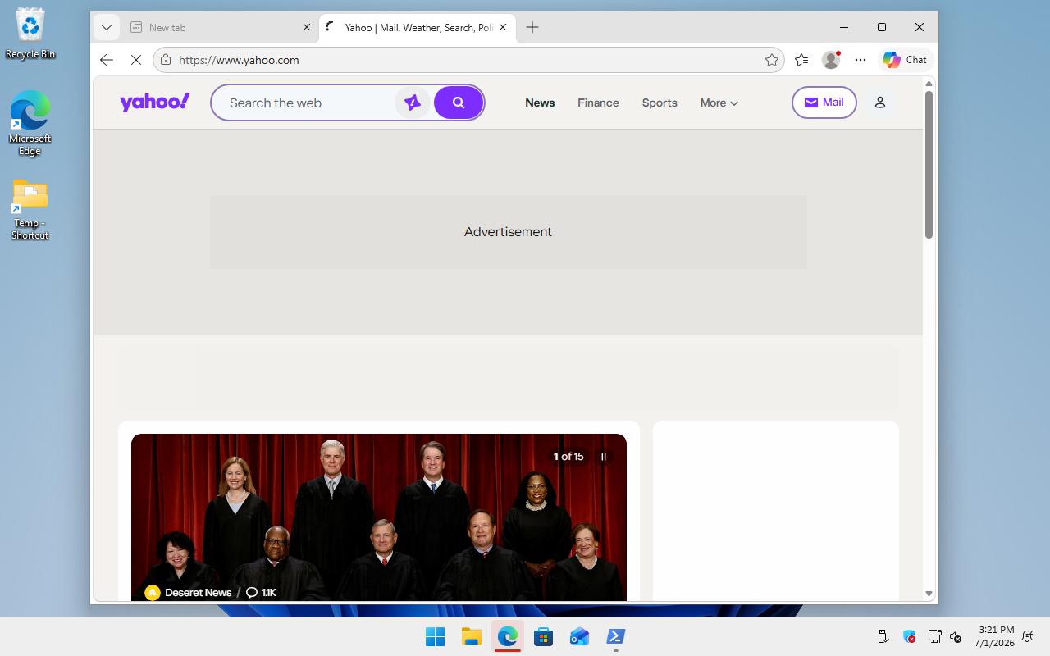The width and height of the screenshot is (1050, 656).
Task: Open the Sports section
Action: pos(660,102)
